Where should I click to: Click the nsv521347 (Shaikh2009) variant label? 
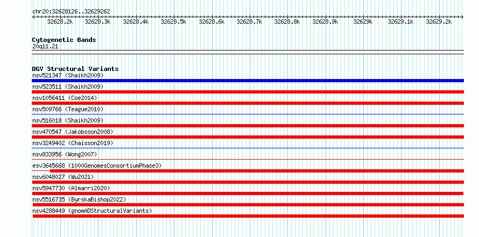coord(68,75)
